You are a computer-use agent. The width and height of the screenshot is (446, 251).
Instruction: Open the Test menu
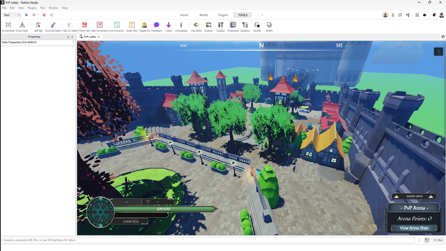43,8
